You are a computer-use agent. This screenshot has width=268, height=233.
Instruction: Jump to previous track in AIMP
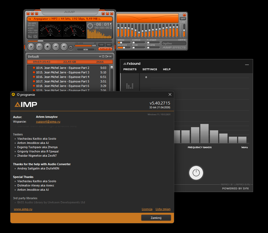coord(56,47)
